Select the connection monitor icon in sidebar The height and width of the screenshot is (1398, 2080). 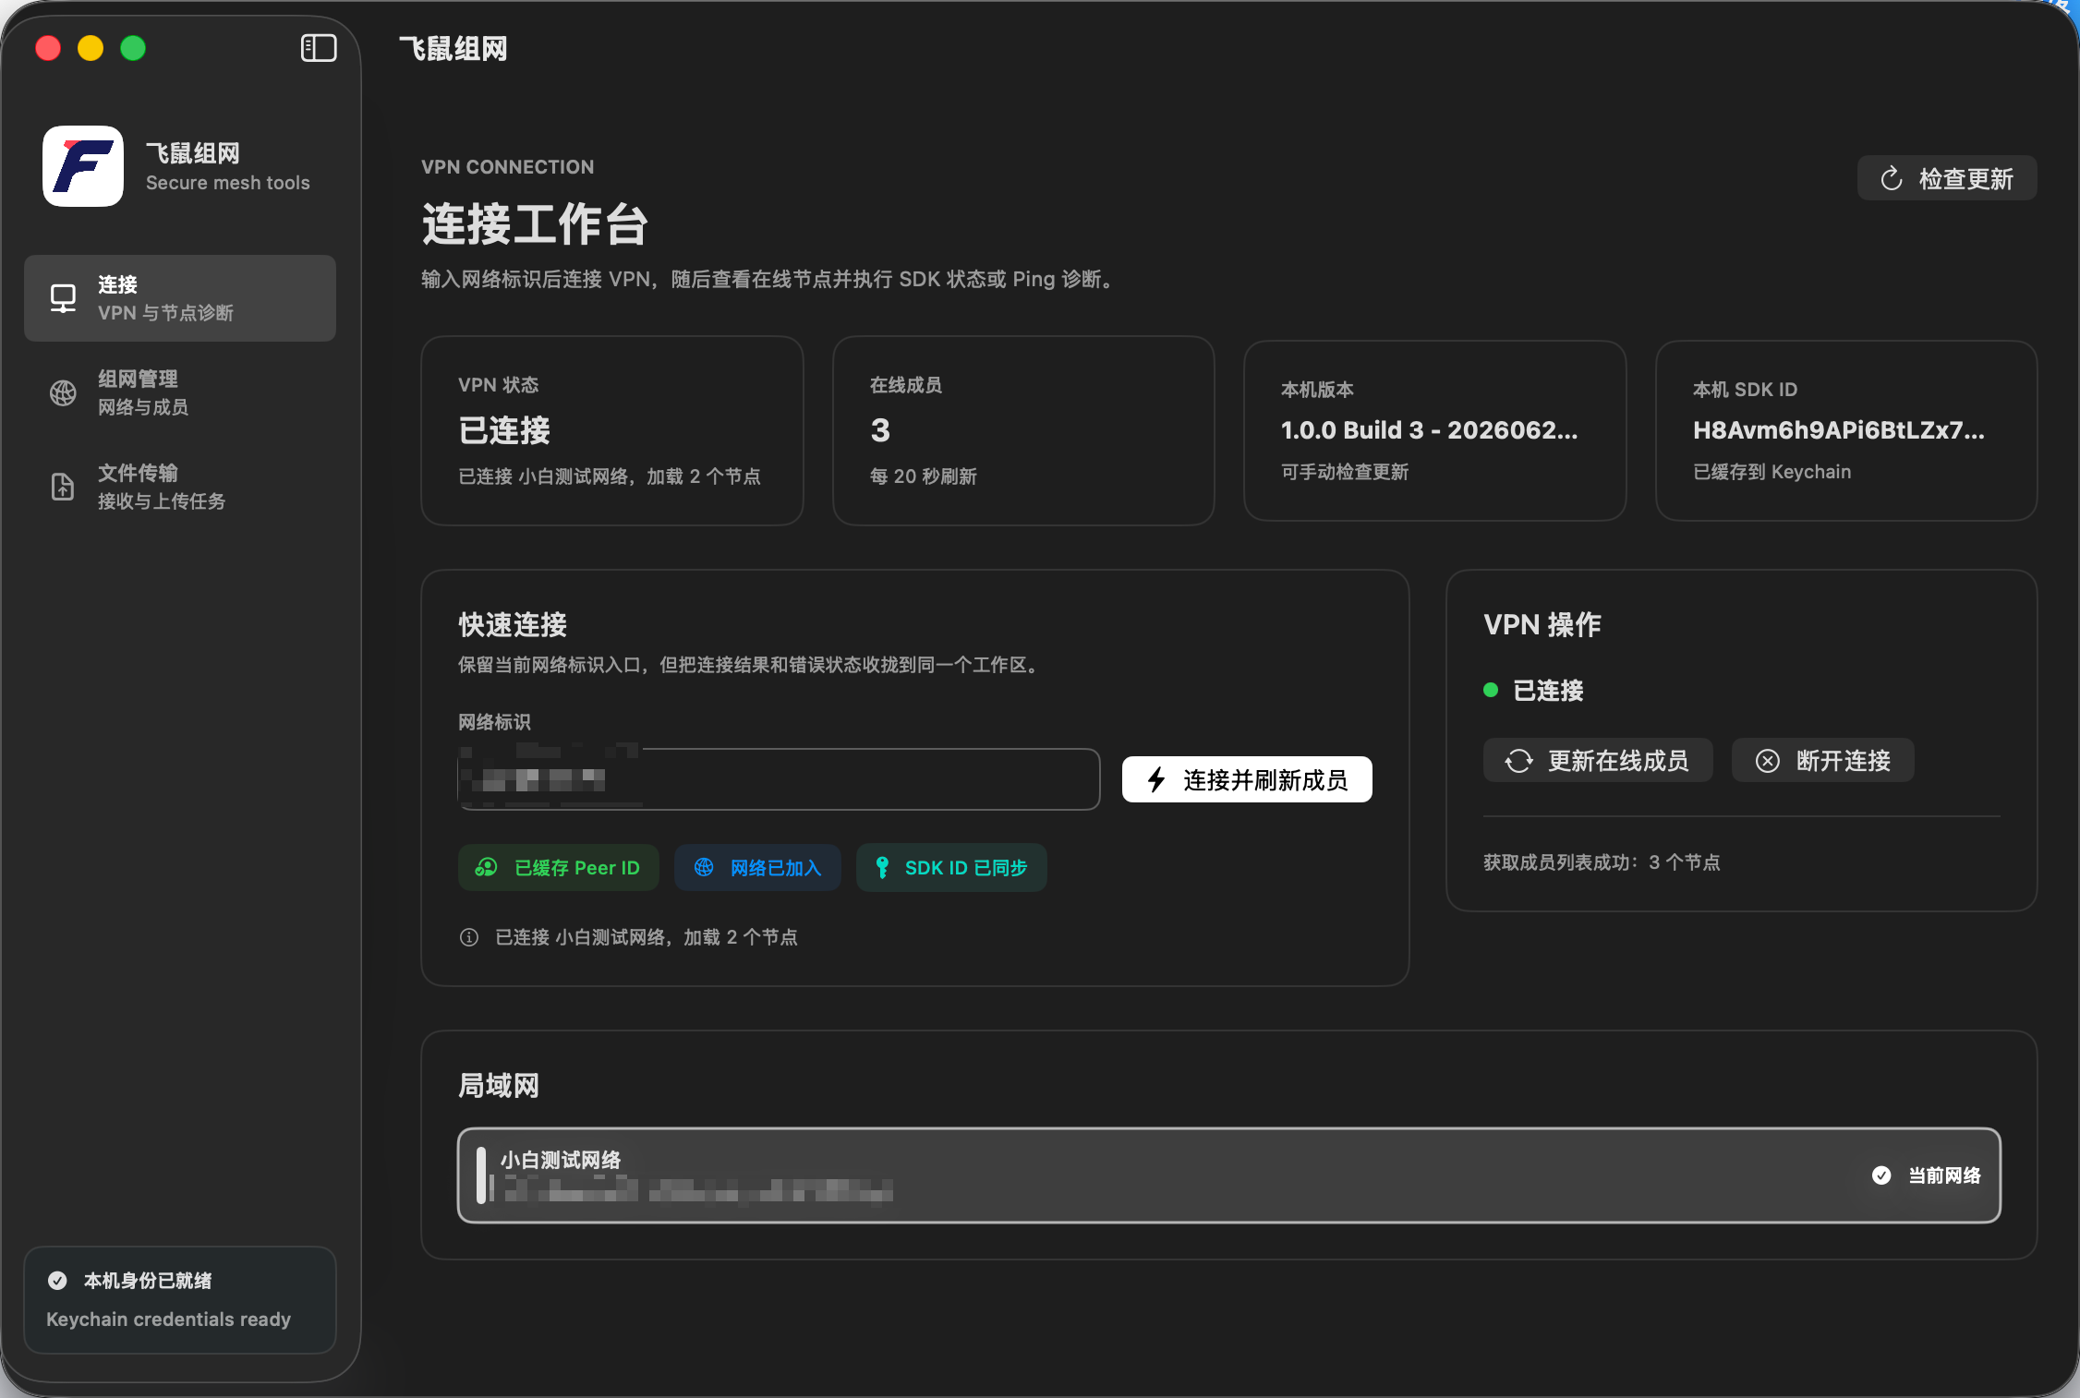coord(63,298)
